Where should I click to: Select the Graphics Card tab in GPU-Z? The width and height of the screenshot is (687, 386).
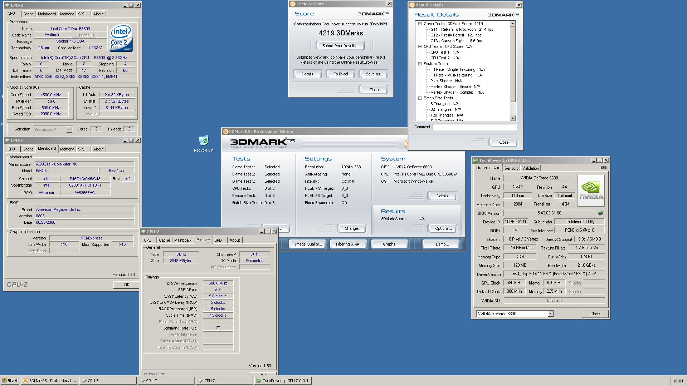pyautogui.click(x=488, y=168)
